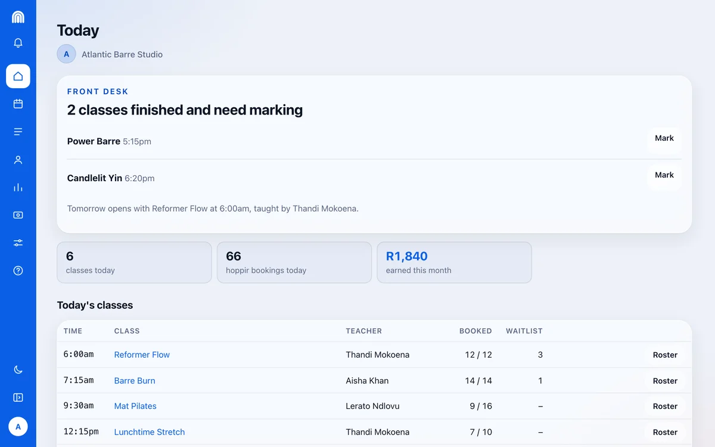Screen dimensions: 715x447
Task: Collapse the sidebar using the panel icon
Action: [18, 398]
